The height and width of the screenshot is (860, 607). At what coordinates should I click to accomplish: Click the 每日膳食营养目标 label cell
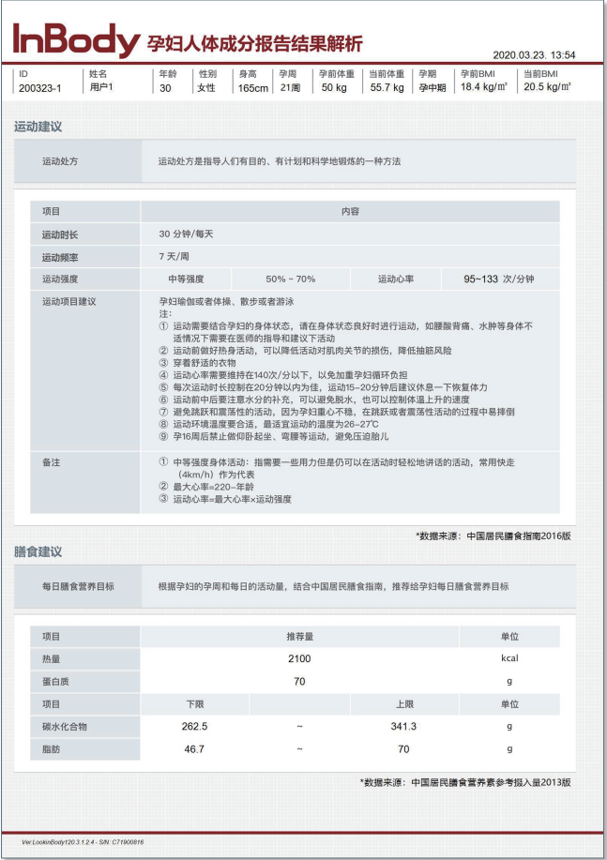78,586
